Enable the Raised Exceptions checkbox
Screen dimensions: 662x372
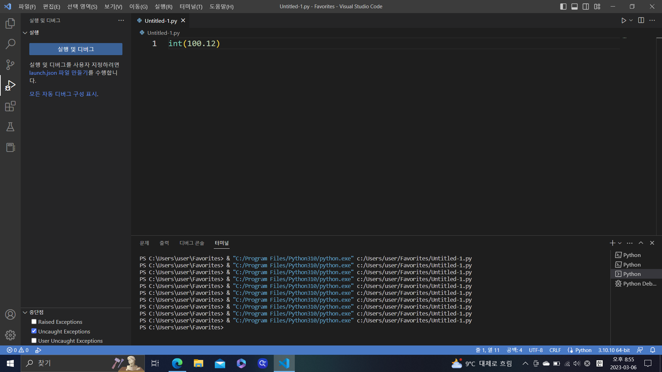[34, 322]
